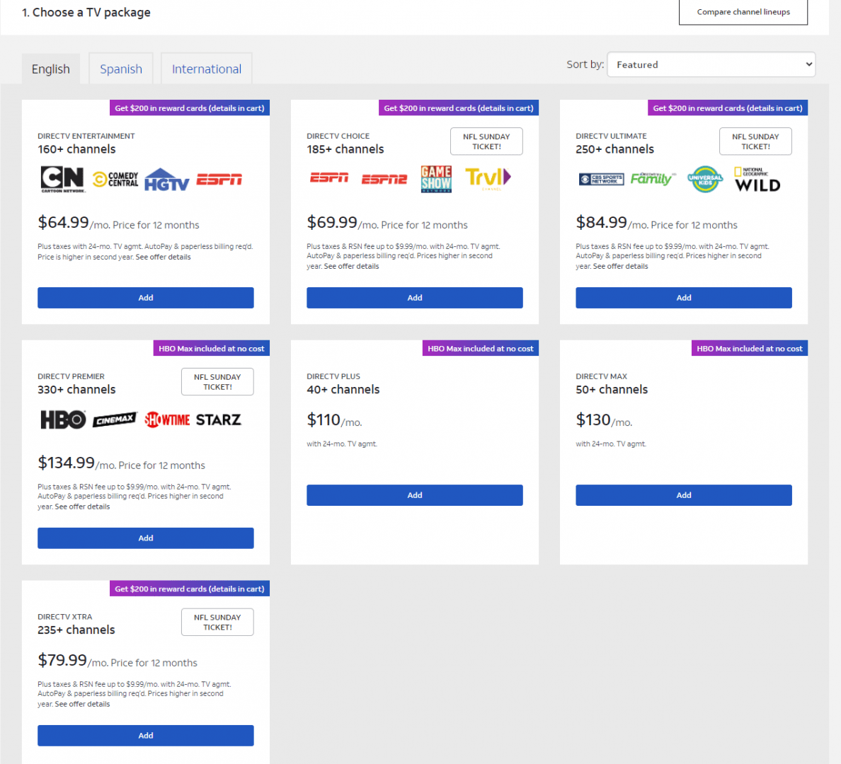Click the '40+ channels' text
This screenshot has width=841, height=764.
343,389
